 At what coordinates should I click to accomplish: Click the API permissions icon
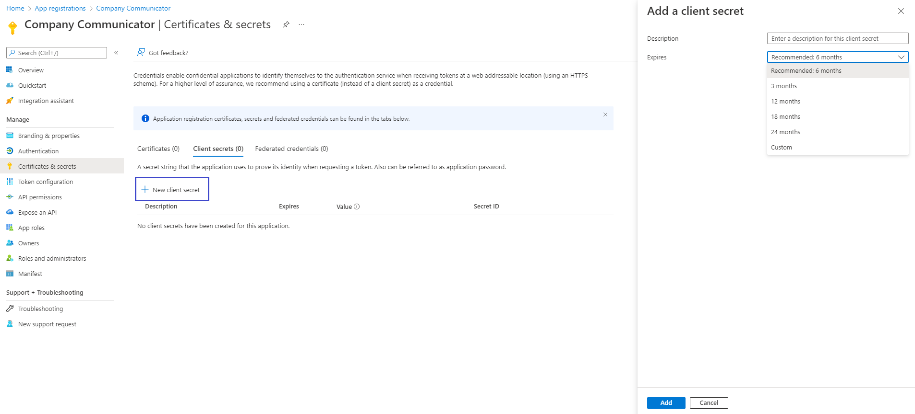tap(10, 196)
